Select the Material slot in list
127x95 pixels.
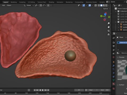click(122, 42)
